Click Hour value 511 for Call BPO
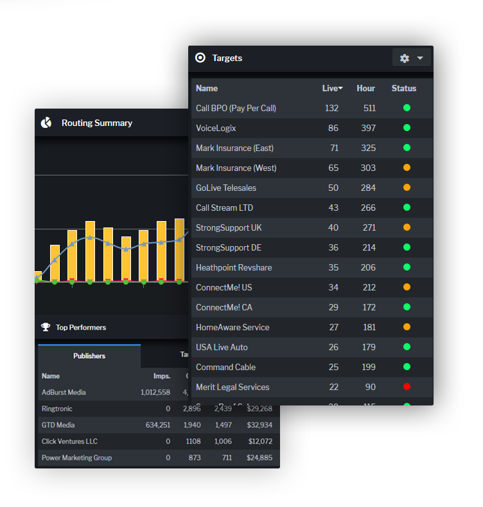 click(369, 108)
